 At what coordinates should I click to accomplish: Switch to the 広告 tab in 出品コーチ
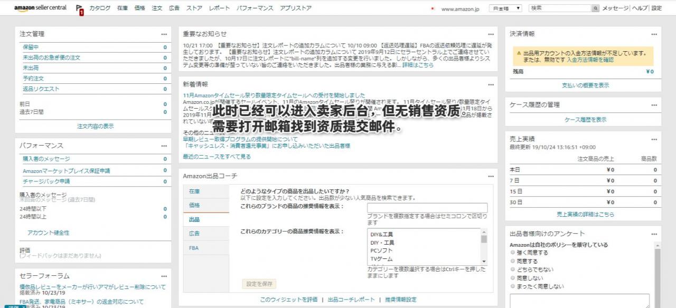[206, 233]
